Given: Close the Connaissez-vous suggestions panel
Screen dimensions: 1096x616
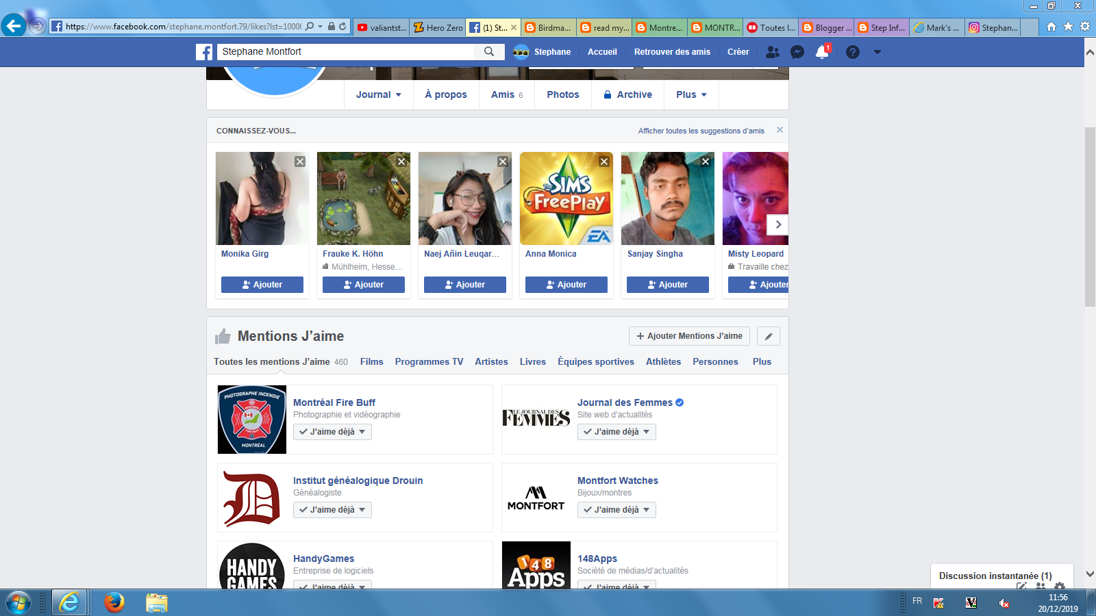Looking at the screenshot, I should [780, 130].
